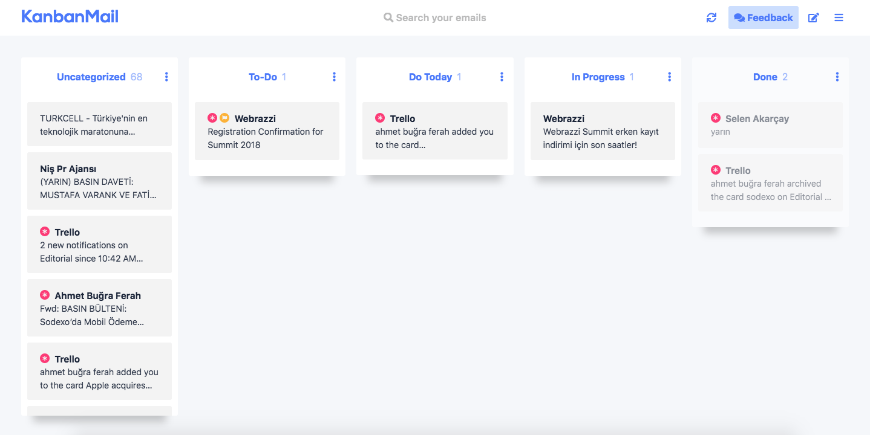Screen dimensions: 870x435
Task: Open the Done column options menu
Action: (x=837, y=77)
